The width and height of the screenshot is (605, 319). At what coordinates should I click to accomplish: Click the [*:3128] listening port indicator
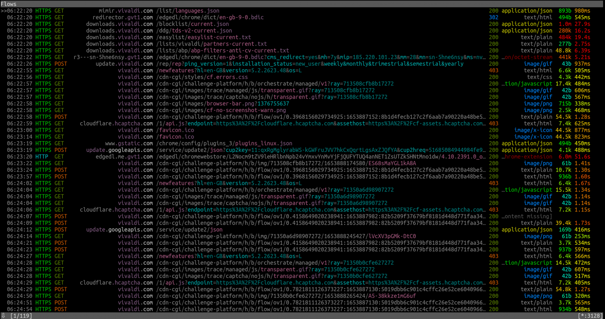click(x=591, y=316)
